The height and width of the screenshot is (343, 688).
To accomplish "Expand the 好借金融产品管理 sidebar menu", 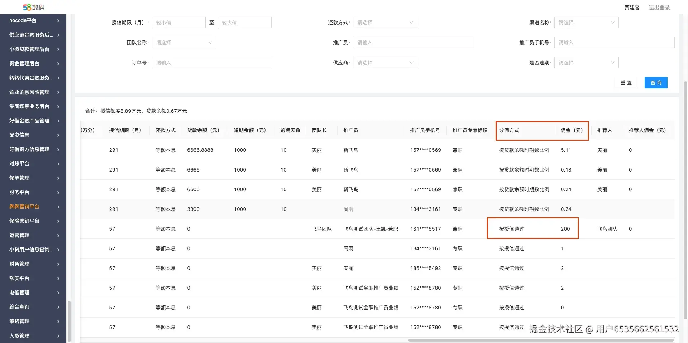I will tap(33, 121).
